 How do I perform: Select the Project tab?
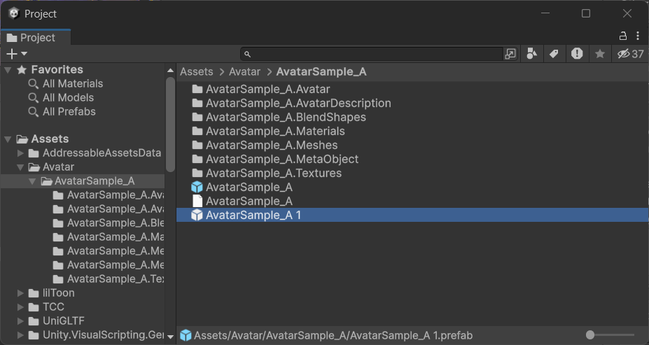coord(36,38)
